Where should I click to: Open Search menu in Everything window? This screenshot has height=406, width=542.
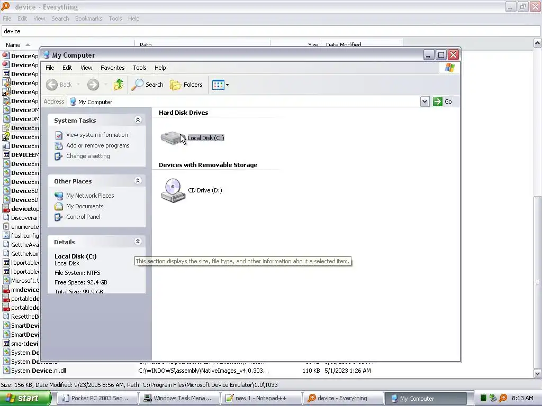pyautogui.click(x=60, y=19)
